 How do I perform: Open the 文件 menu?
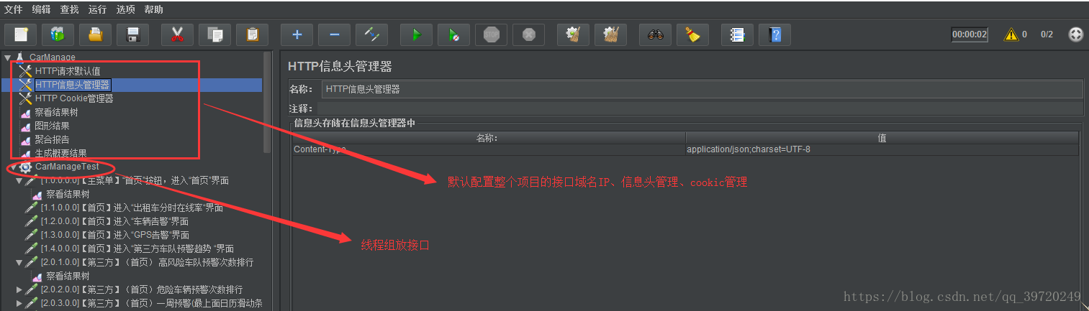[13, 9]
